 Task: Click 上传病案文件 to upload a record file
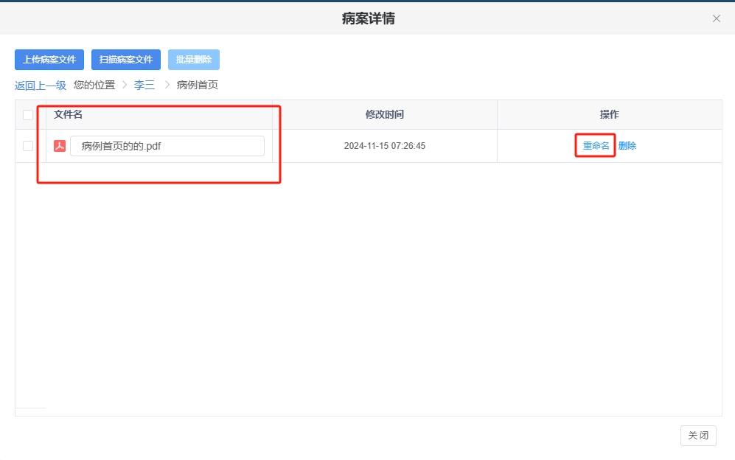[49, 60]
